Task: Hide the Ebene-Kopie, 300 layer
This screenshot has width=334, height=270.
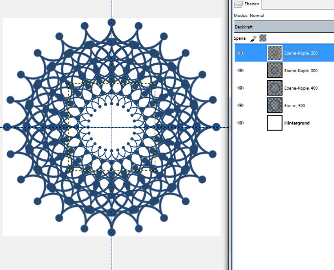Action: pos(241,71)
